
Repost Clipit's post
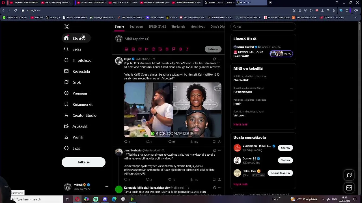click(149, 142)
